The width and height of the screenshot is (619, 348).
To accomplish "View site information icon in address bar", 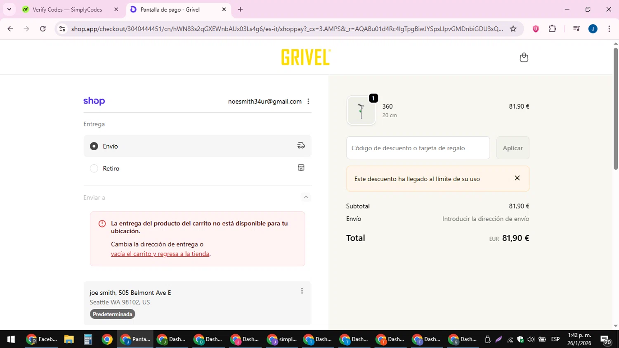I will 62,29.
